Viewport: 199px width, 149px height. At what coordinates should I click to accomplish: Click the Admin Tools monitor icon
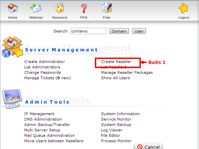12,99
